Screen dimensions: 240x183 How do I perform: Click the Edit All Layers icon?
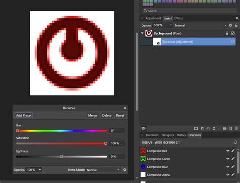click(144, 128)
